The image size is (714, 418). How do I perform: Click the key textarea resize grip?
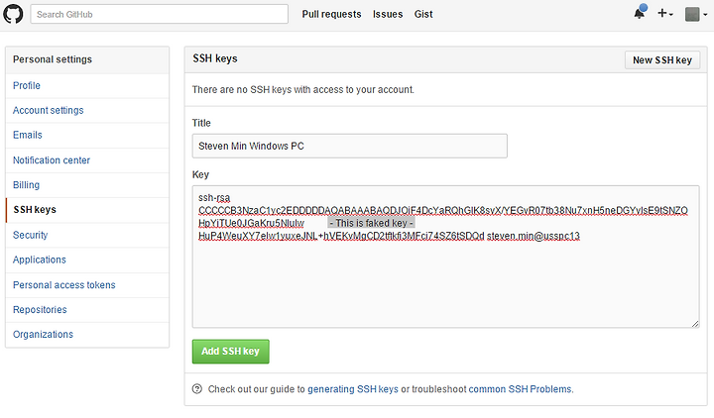point(695,323)
